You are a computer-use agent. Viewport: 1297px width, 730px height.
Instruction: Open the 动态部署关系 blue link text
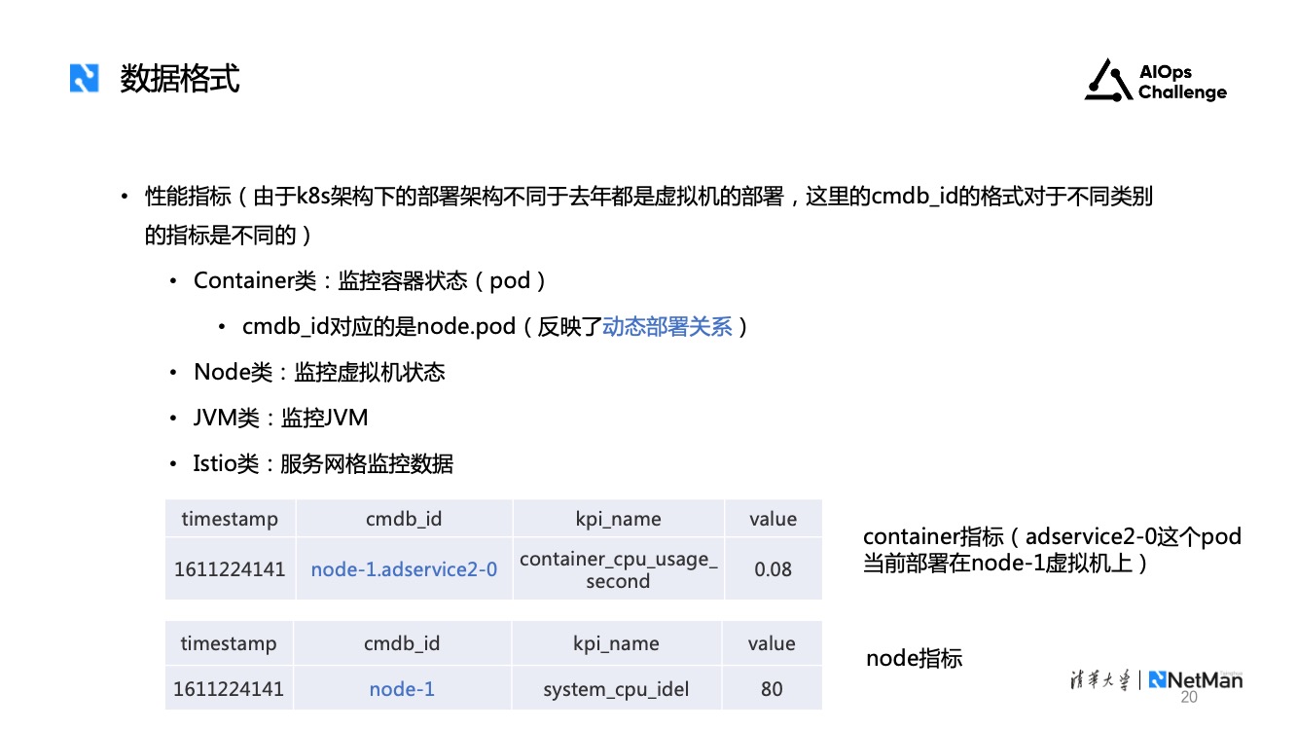[x=667, y=327]
